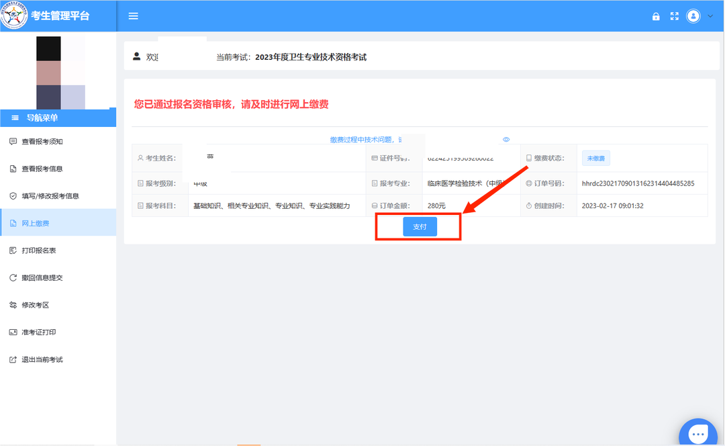Click the eye icon beside payment notice

(506, 140)
